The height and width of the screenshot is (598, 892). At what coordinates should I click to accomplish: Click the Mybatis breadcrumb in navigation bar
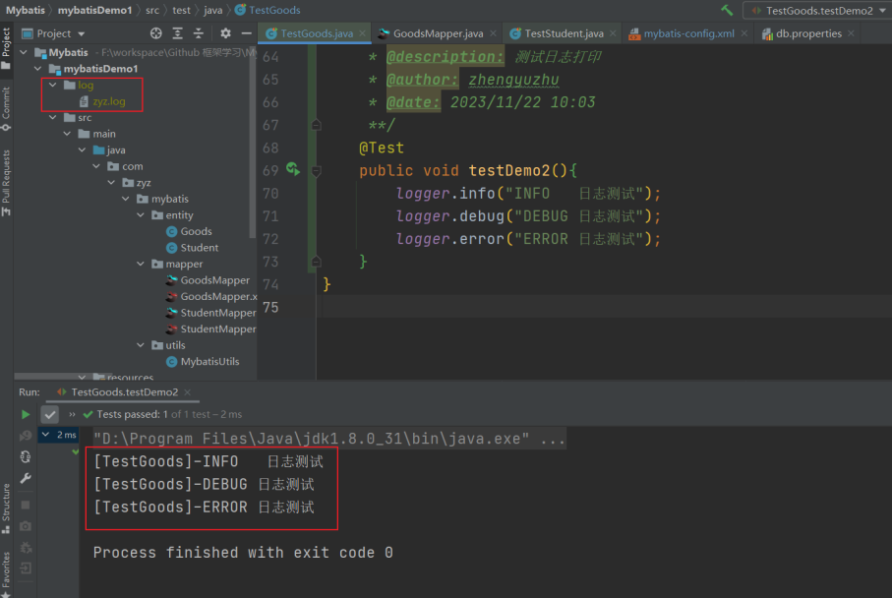tap(25, 10)
